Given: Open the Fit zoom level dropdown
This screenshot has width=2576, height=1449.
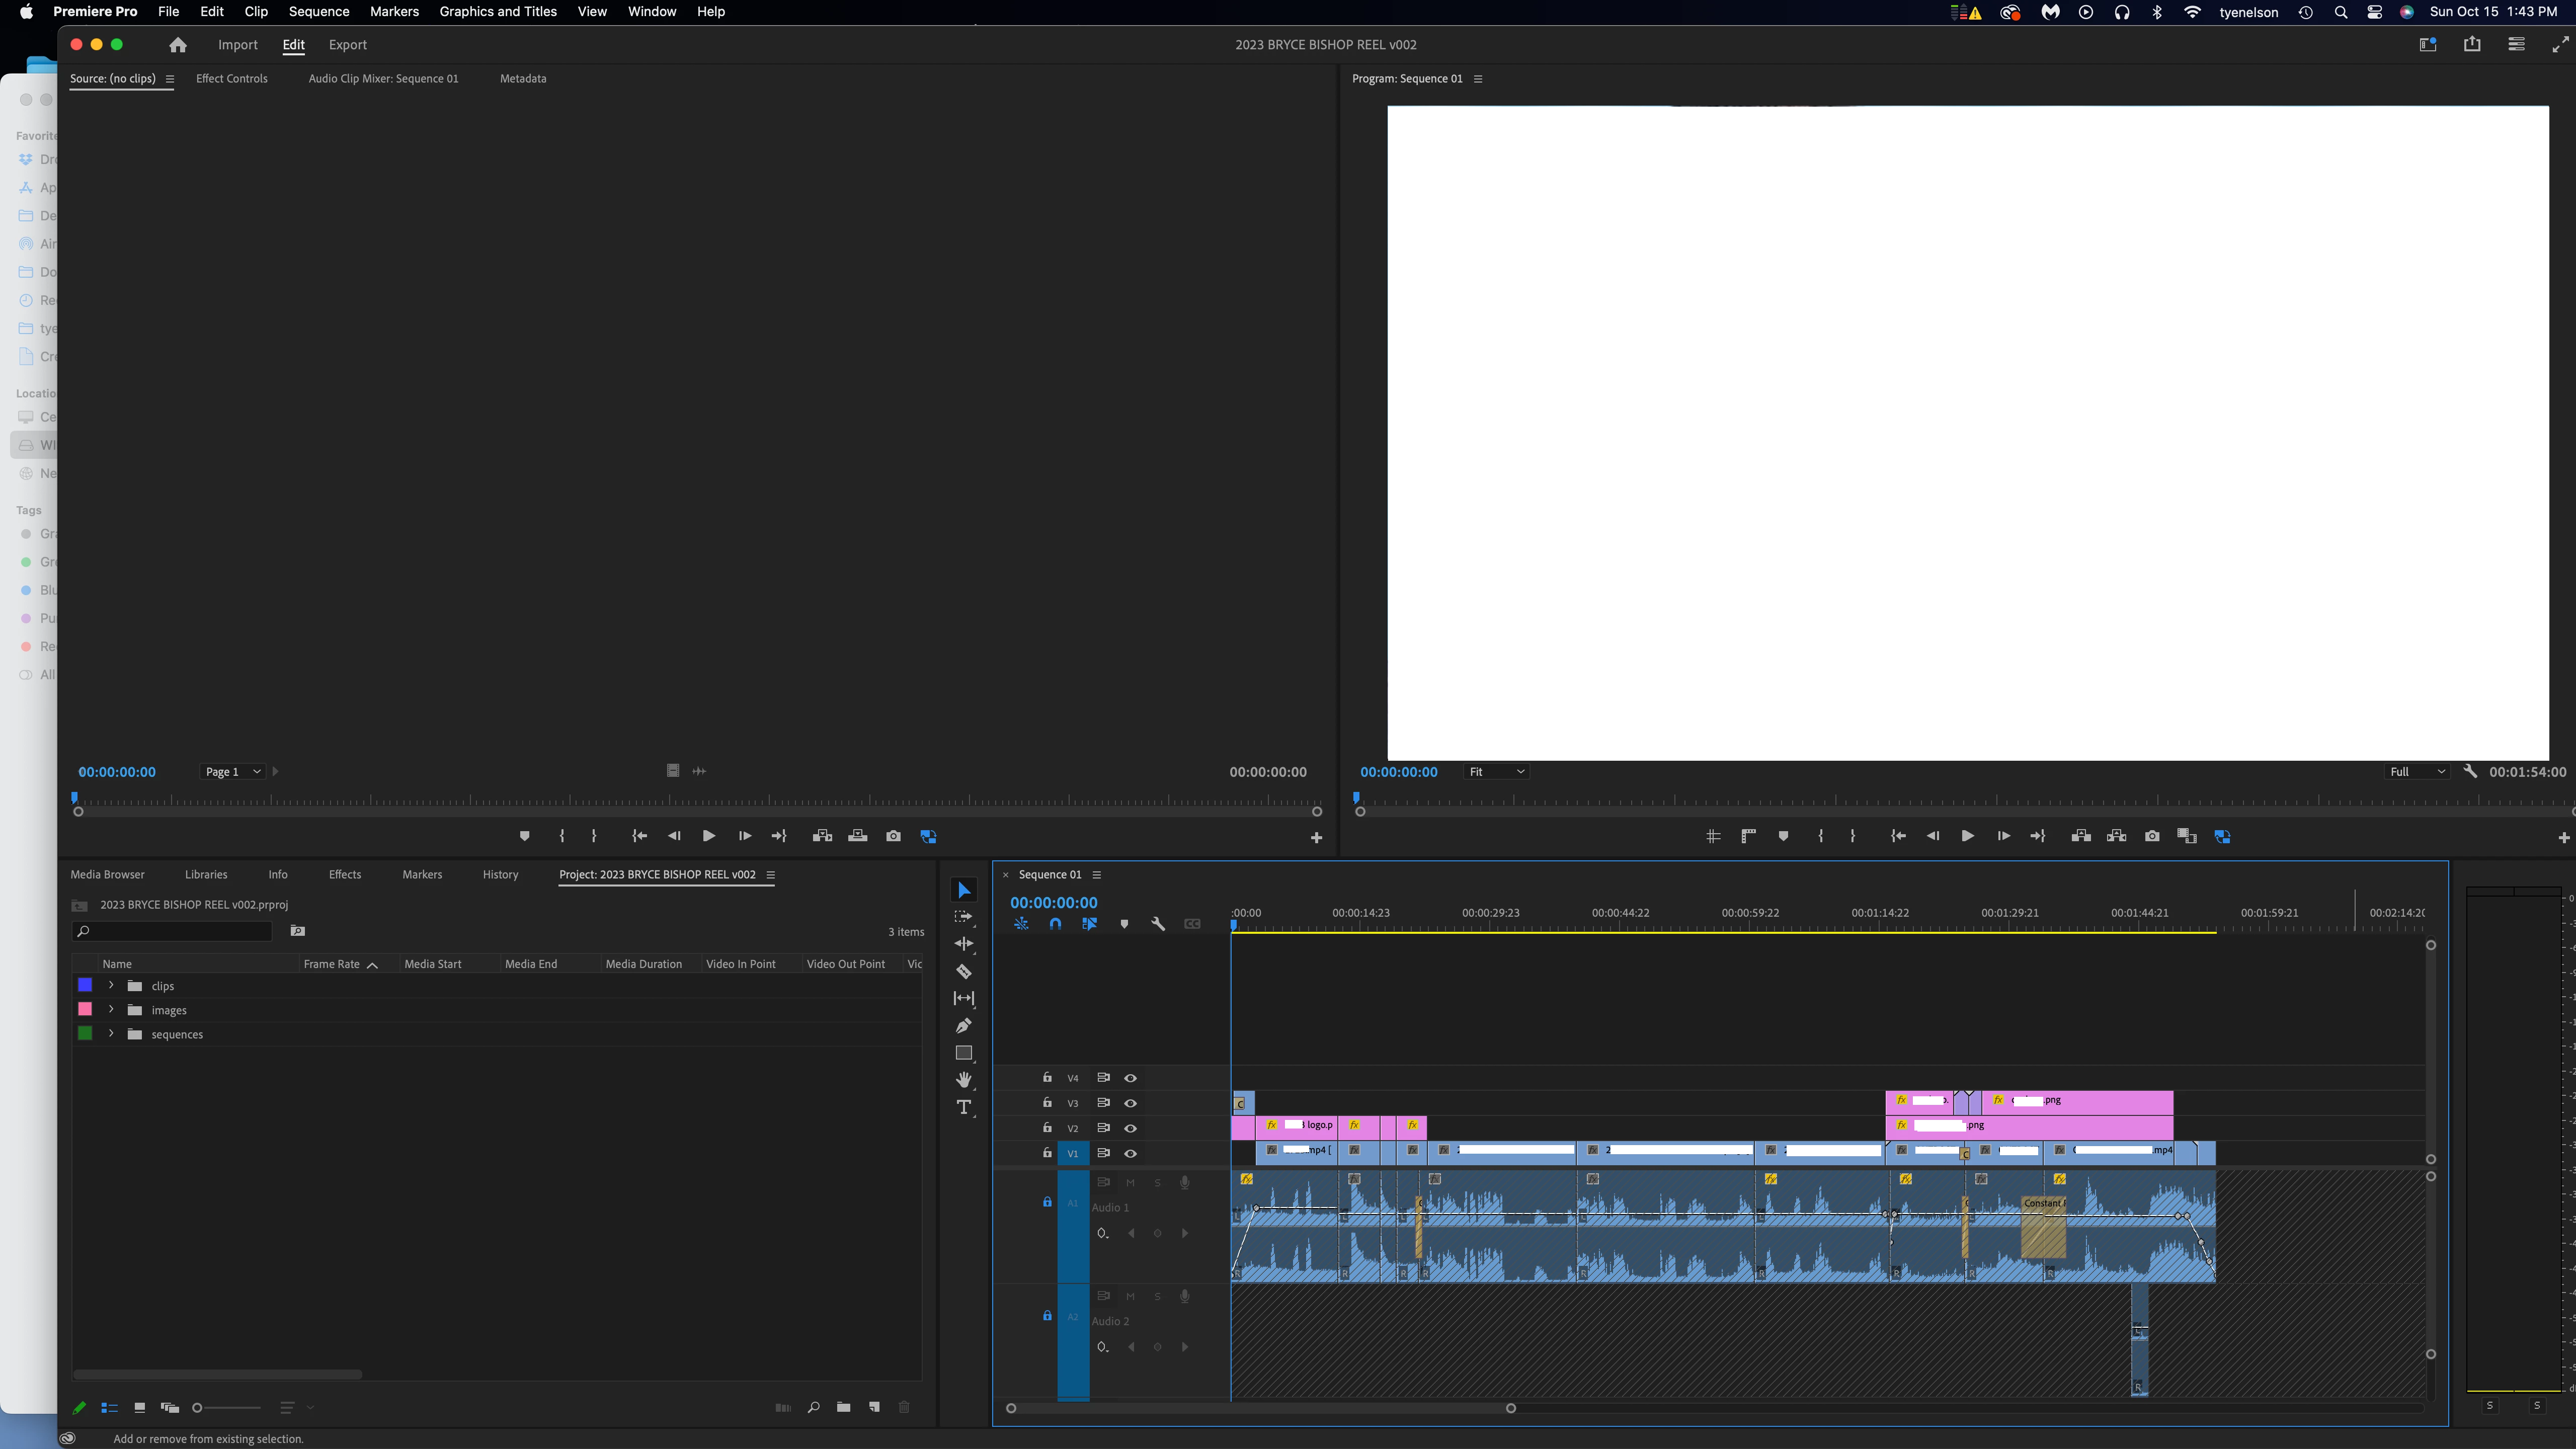Looking at the screenshot, I should 1496,771.
